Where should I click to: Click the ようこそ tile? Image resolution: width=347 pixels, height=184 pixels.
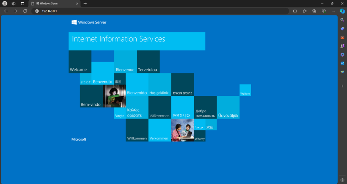[x=86, y=79]
